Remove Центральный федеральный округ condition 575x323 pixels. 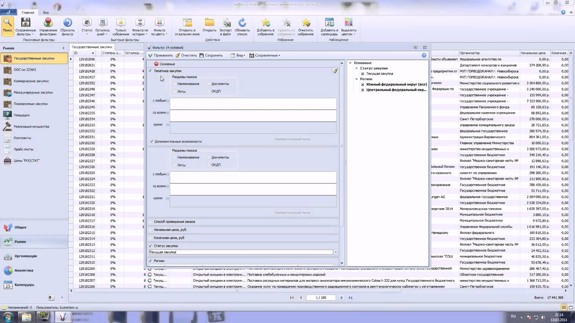point(363,90)
